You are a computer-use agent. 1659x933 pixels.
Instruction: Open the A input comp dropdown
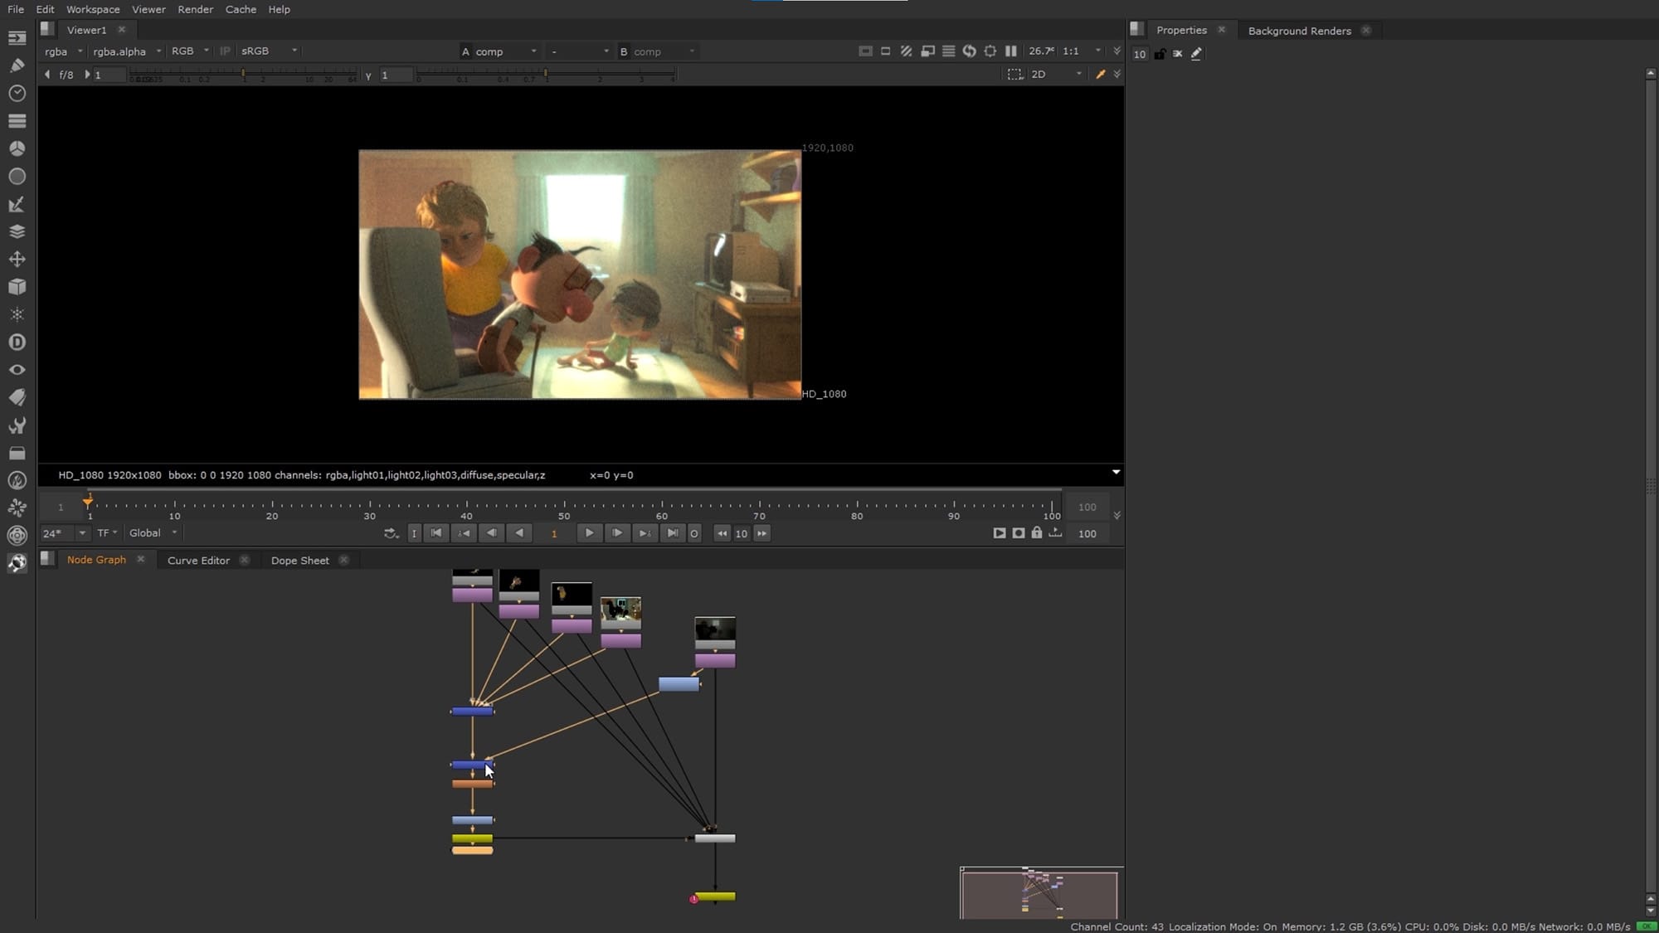coord(506,51)
